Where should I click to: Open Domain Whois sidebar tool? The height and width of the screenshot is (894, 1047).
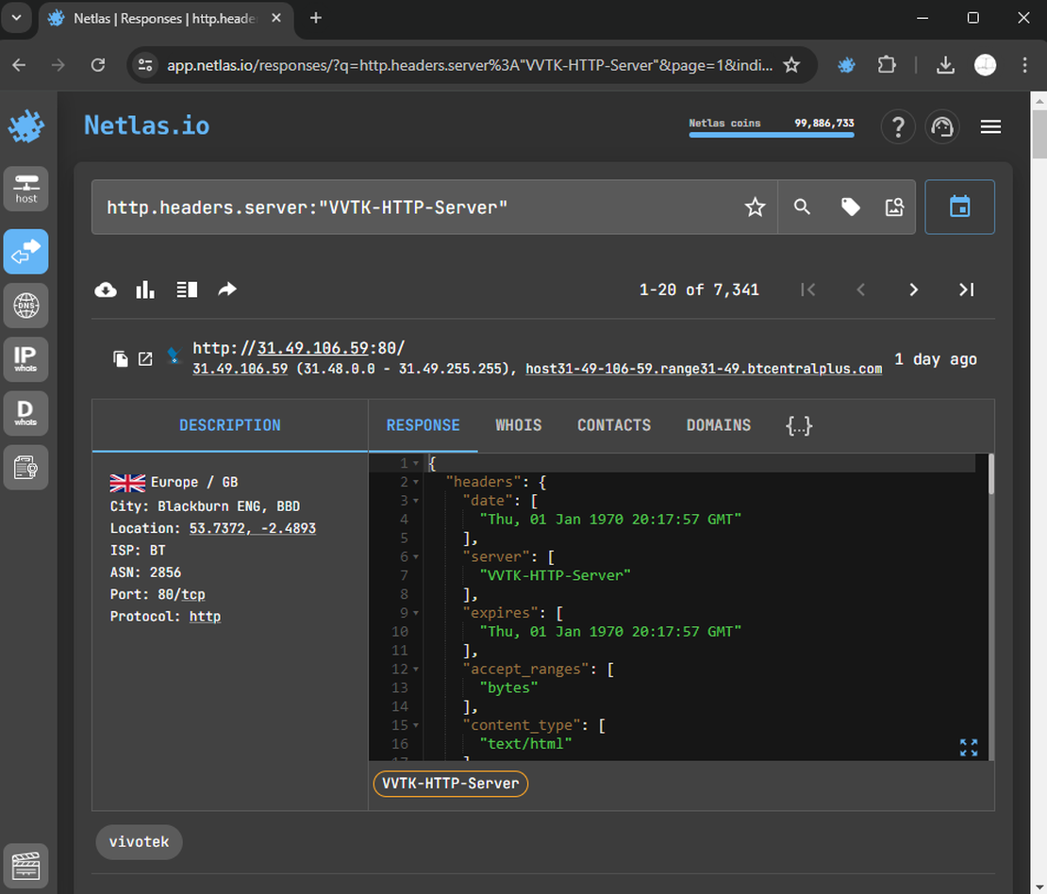pos(25,413)
